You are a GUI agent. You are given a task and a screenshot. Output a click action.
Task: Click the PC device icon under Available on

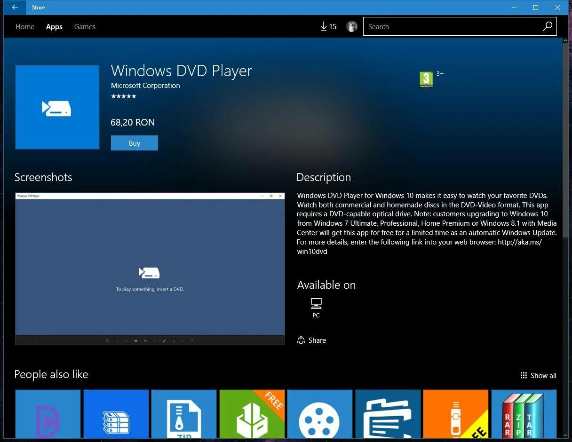point(316,303)
